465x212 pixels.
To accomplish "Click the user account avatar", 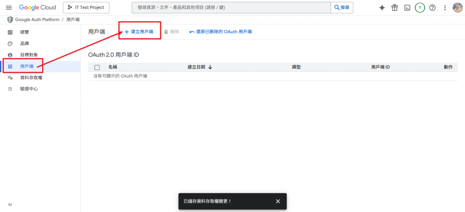I will [x=458, y=8].
